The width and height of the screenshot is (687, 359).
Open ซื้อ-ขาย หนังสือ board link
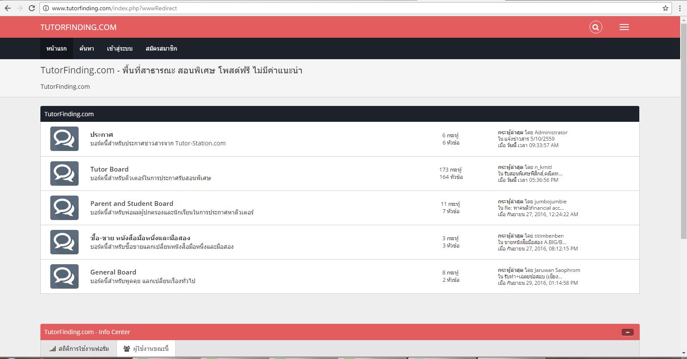(x=140, y=238)
